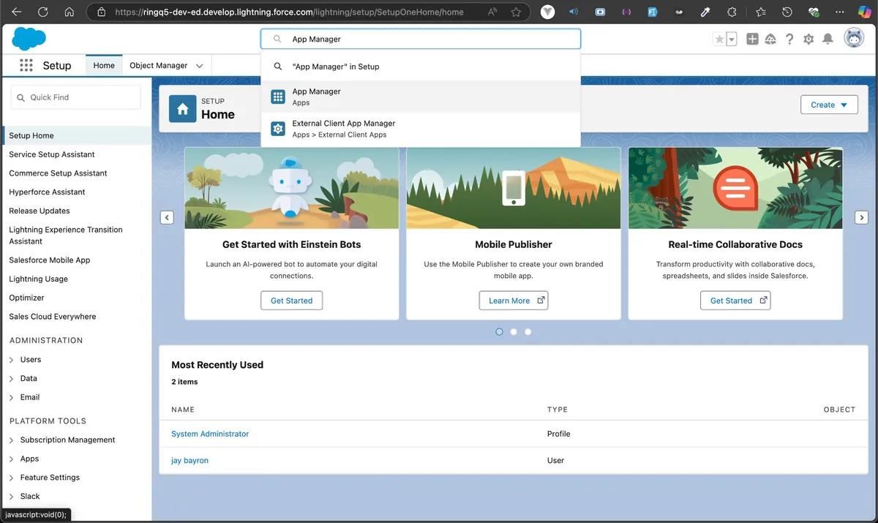Open Service Setup Assistant
This screenshot has height=523, width=878.
click(x=52, y=154)
